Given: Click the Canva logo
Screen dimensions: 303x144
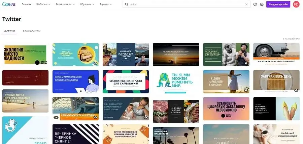Looking at the screenshot, I should click(x=9, y=4).
